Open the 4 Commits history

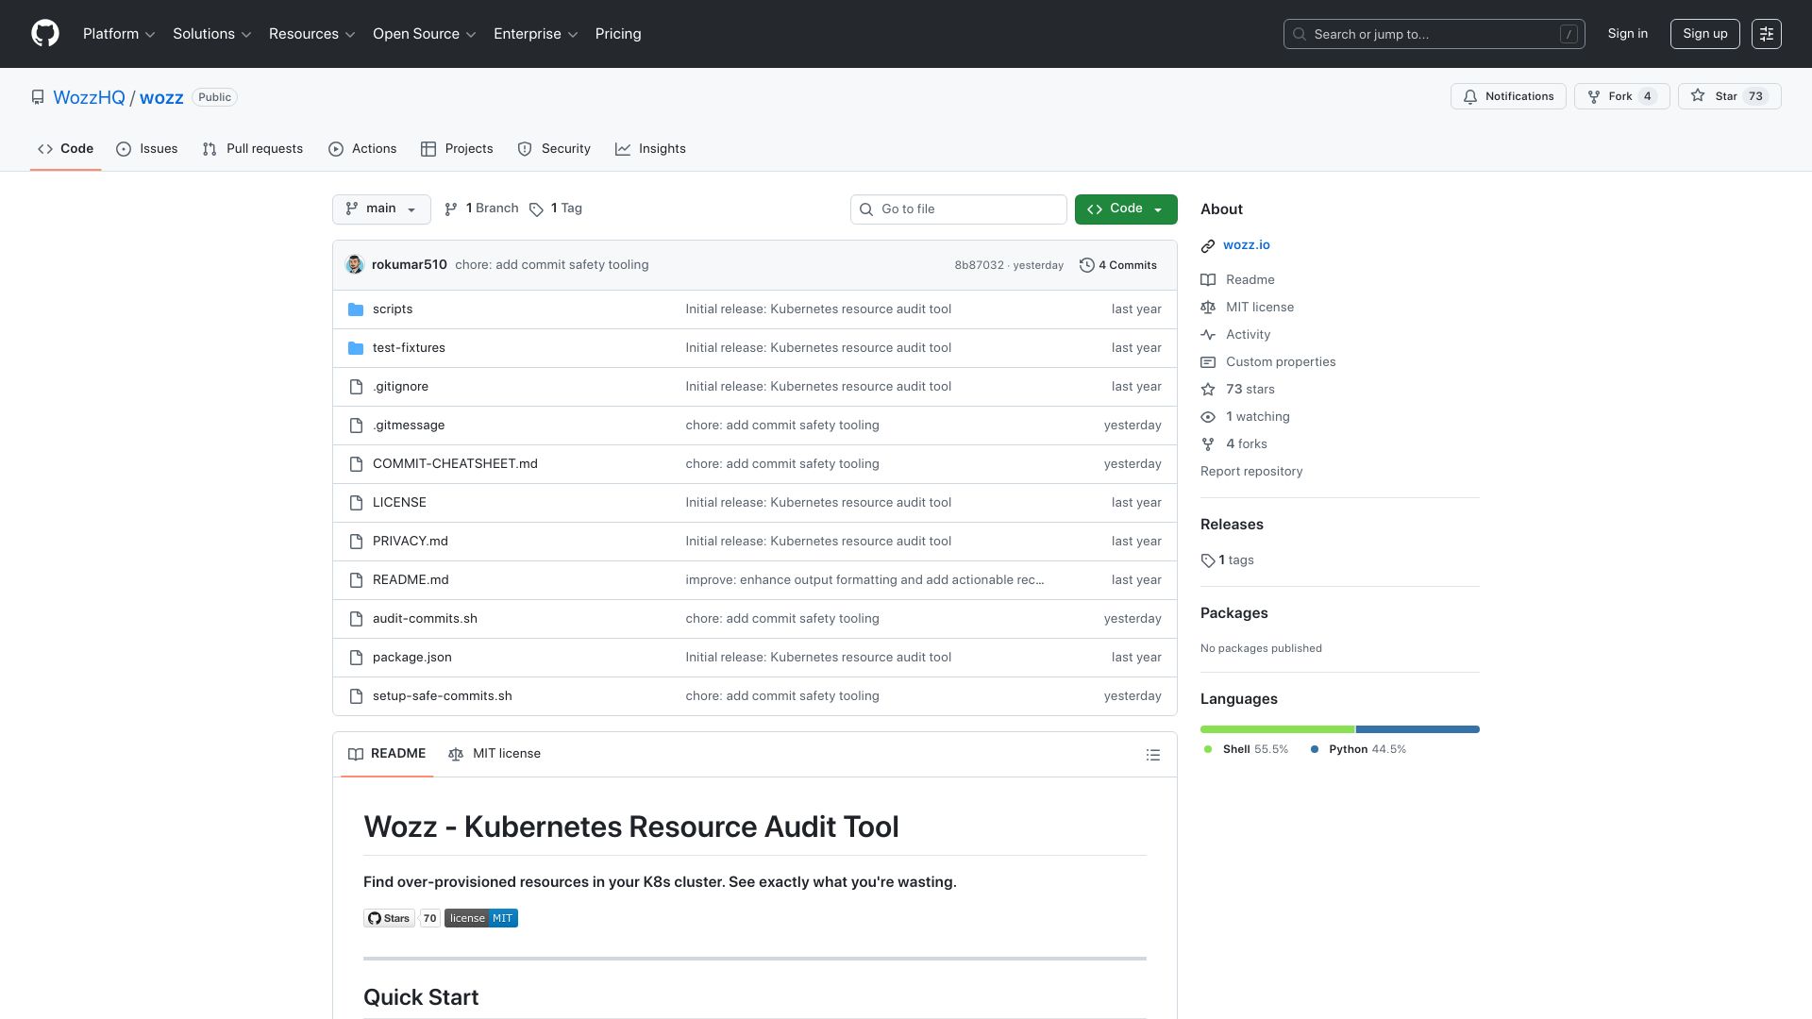tap(1117, 265)
